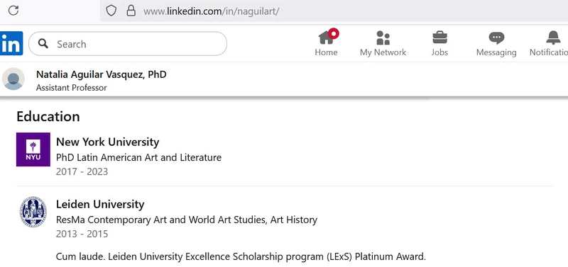Open the Home tab with notification badge
This screenshot has width=568, height=267.
tap(327, 43)
